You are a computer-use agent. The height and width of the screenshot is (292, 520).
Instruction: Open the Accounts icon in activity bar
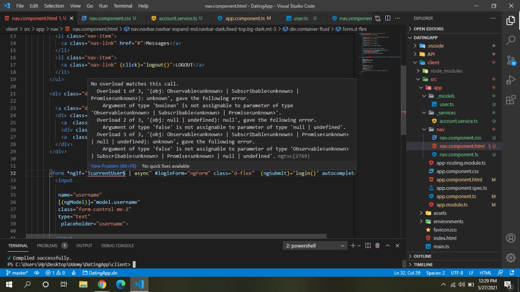point(510,238)
